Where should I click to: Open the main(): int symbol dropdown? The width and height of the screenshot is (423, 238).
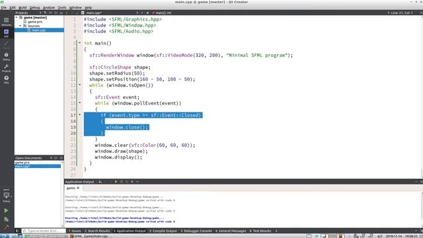coord(163,13)
